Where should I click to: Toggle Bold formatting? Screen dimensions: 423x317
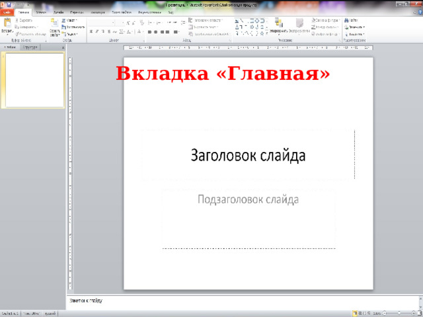point(91,32)
